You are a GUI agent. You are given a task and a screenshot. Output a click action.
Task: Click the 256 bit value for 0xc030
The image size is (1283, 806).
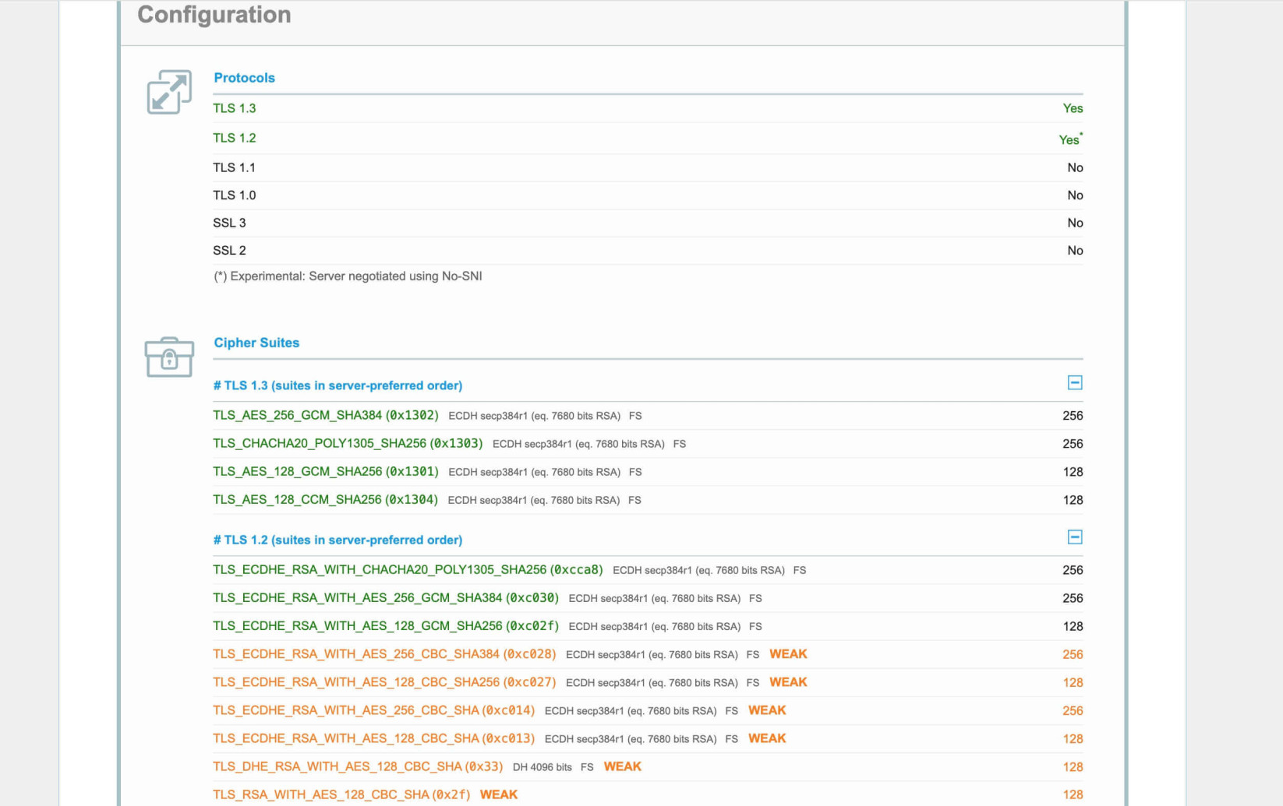click(x=1073, y=598)
